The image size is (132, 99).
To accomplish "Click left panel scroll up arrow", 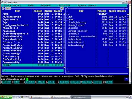I will tap(64, 14).
